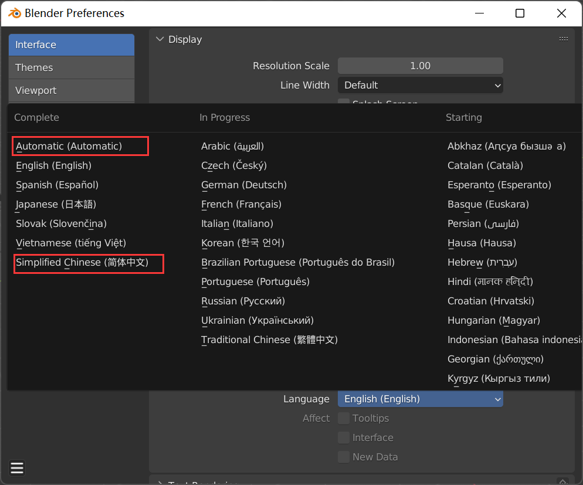583x485 pixels.
Task: Select Catalan from the Starting column
Action: (x=485, y=165)
